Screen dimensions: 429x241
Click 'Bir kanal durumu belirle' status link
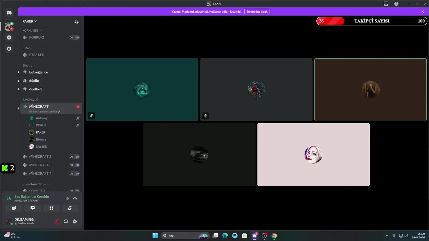point(43,111)
